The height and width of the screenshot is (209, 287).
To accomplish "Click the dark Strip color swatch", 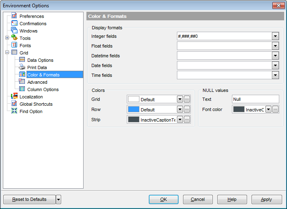I will coord(134,120).
